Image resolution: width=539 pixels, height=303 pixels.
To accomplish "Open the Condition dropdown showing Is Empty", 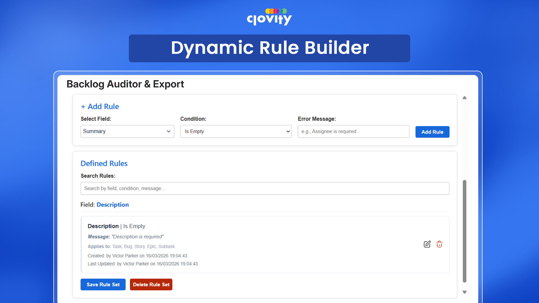I will 236,131.
